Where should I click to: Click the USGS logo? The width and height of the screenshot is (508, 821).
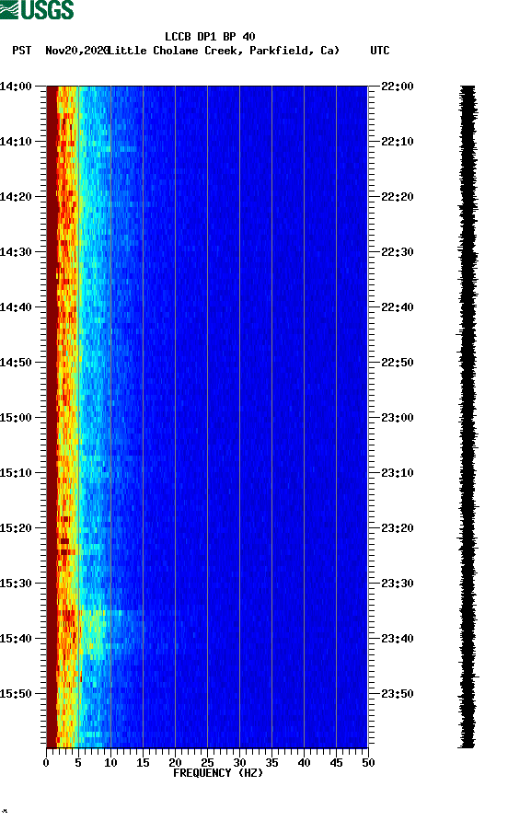[37, 9]
